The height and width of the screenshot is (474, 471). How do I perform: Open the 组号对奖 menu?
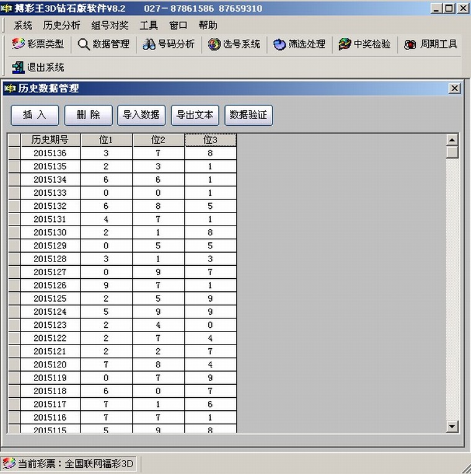click(x=110, y=25)
